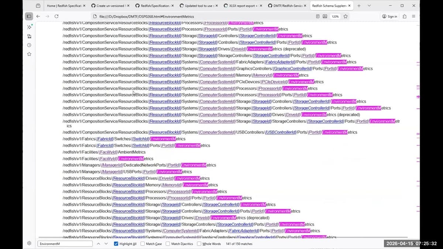Reload the current page

pos(56,16)
